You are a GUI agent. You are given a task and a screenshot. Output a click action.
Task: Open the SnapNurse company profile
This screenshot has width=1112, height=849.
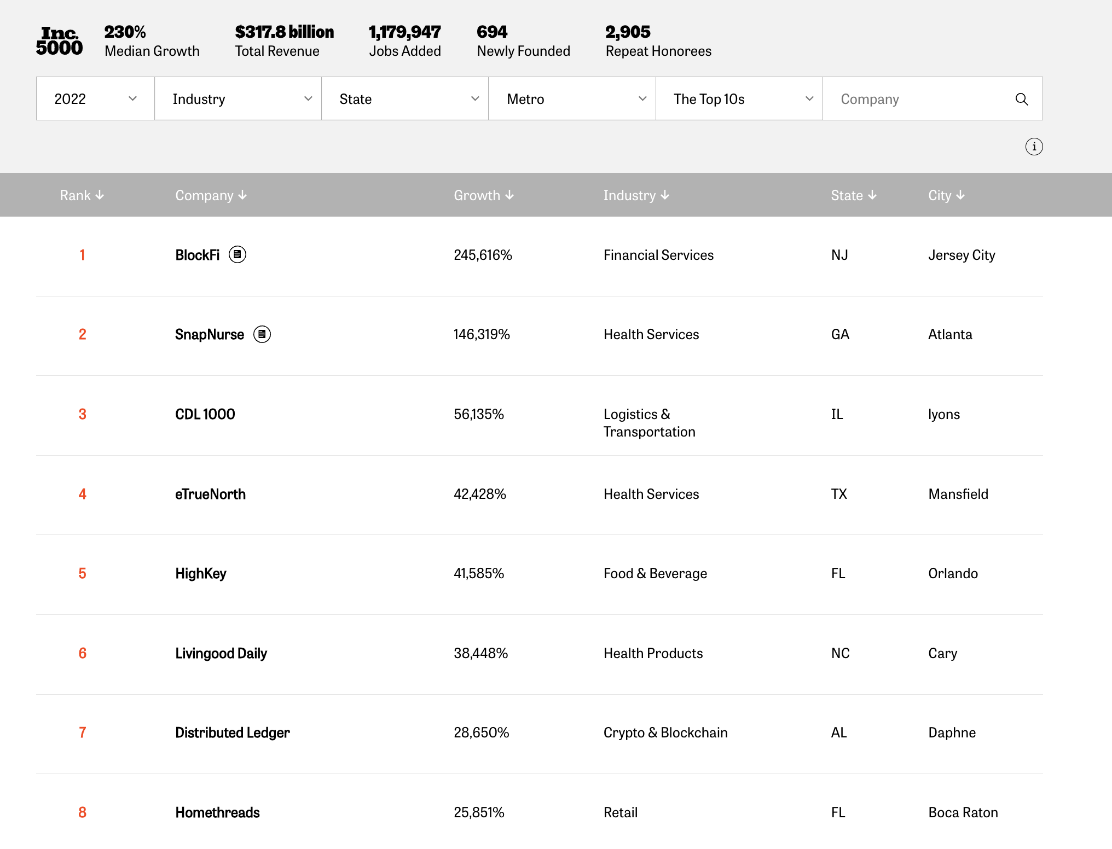[x=210, y=334]
